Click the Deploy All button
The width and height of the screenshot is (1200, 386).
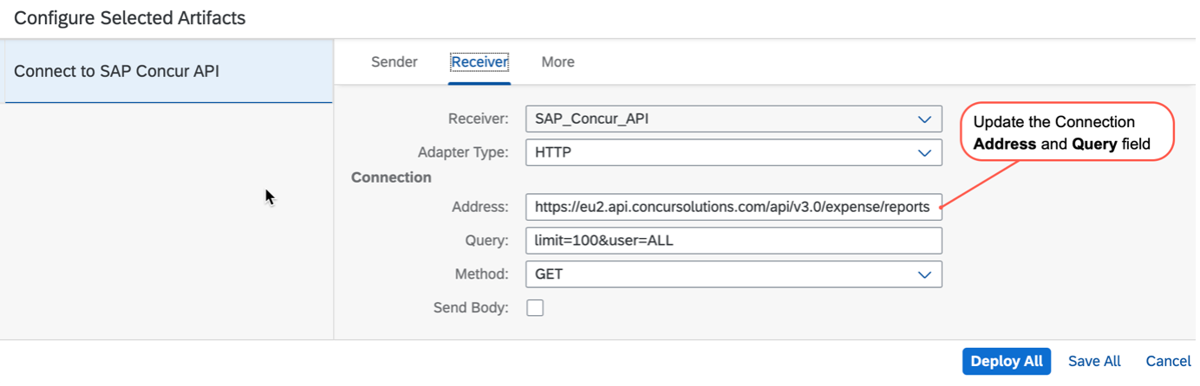point(1006,362)
